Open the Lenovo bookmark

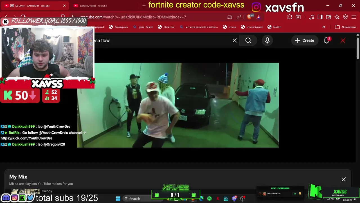click(x=229, y=27)
